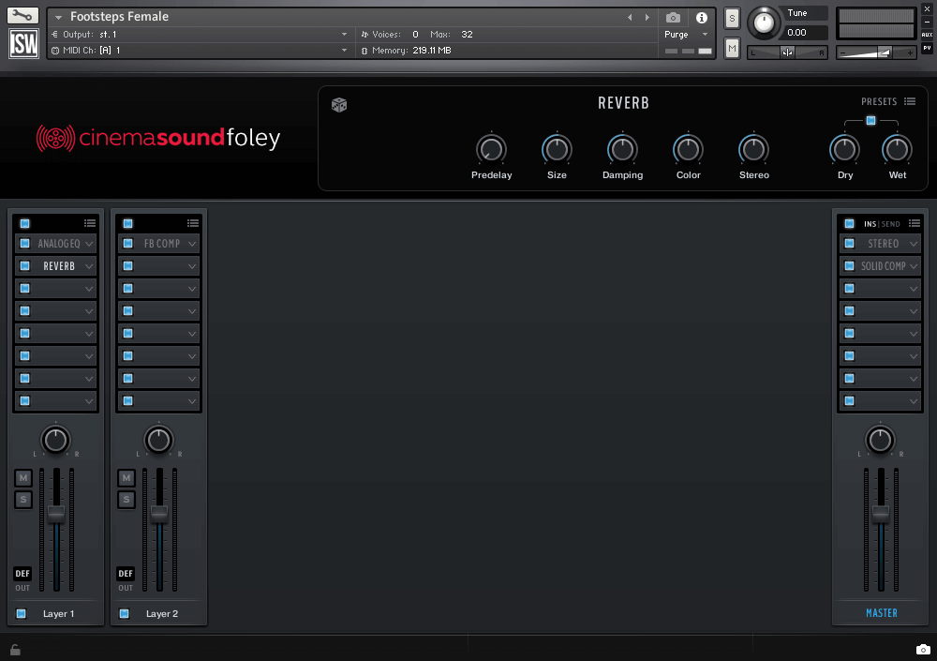Click the reverb Wet knob

(x=897, y=149)
